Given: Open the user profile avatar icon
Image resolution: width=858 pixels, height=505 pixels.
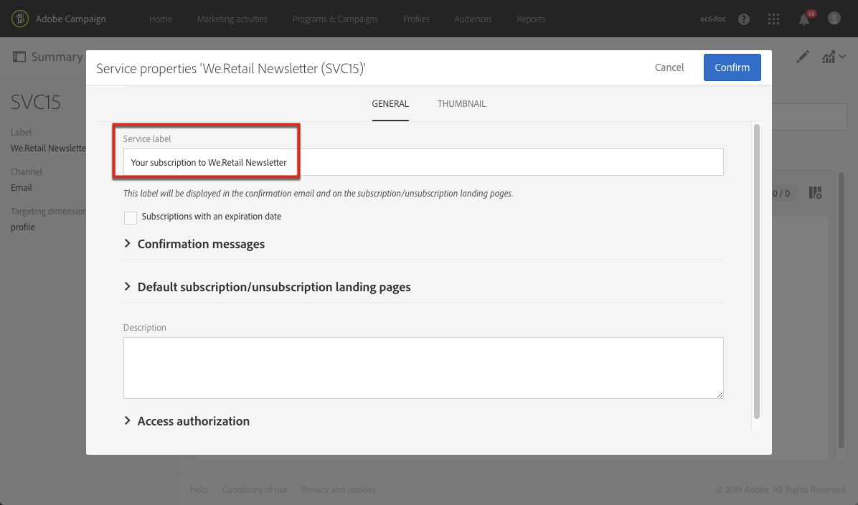Looking at the screenshot, I should (x=834, y=19).
